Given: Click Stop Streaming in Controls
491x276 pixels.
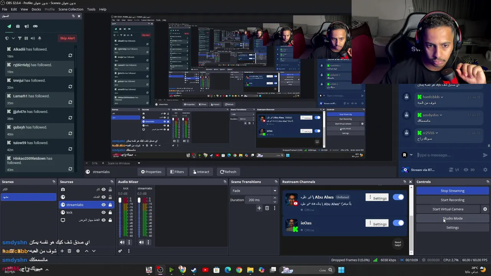Looking at the screenshot, I should pyautogui.click(x=452, y=191).
